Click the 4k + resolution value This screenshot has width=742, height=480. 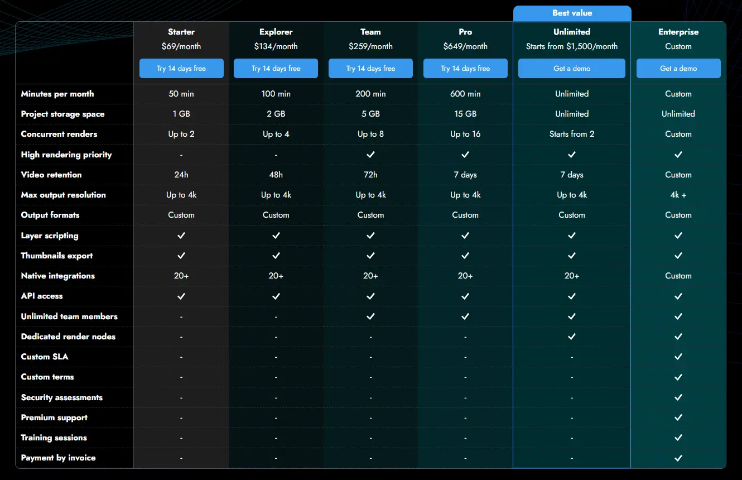coord(678,195)
